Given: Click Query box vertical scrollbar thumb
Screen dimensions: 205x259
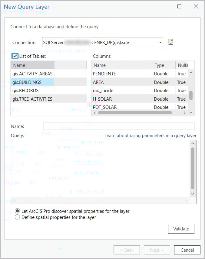Looking at the screenshot, I should (x=193, y=168).
